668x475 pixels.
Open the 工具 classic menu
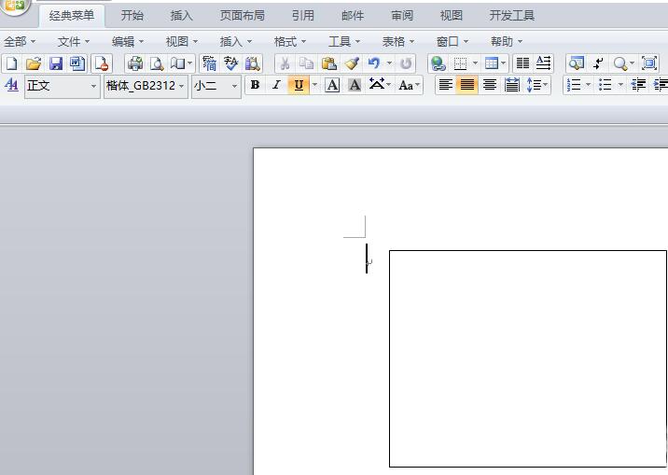click(x=344, y=42)
